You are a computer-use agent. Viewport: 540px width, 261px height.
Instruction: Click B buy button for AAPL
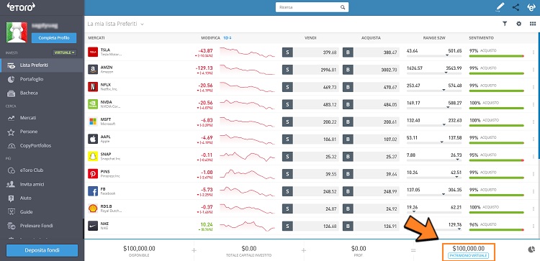348,139
